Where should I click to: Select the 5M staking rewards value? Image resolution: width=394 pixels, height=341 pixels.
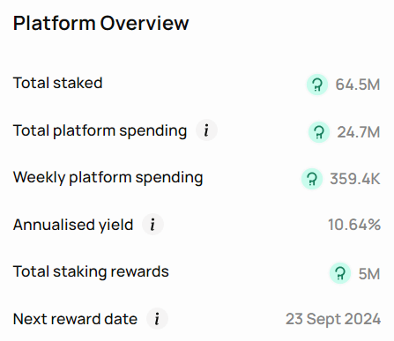click(369, 274)
